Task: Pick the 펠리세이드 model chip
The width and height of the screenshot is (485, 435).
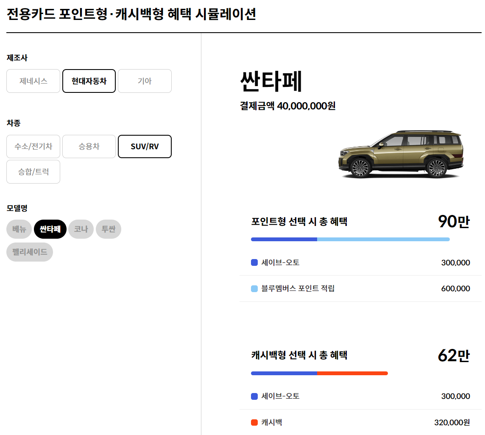Action: 30,252
